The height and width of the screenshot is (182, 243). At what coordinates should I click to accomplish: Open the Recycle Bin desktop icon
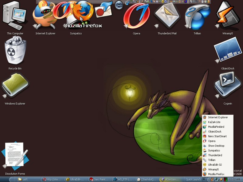(15, 52)
